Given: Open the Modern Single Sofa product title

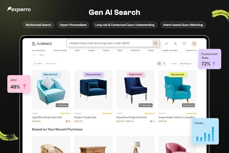Looking at the screenshot, I should (x=85, y=117).
